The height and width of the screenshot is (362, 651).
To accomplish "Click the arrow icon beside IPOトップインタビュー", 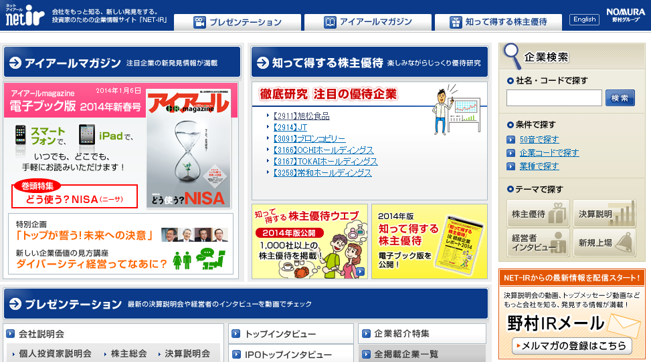I will (x=236, y=355).
